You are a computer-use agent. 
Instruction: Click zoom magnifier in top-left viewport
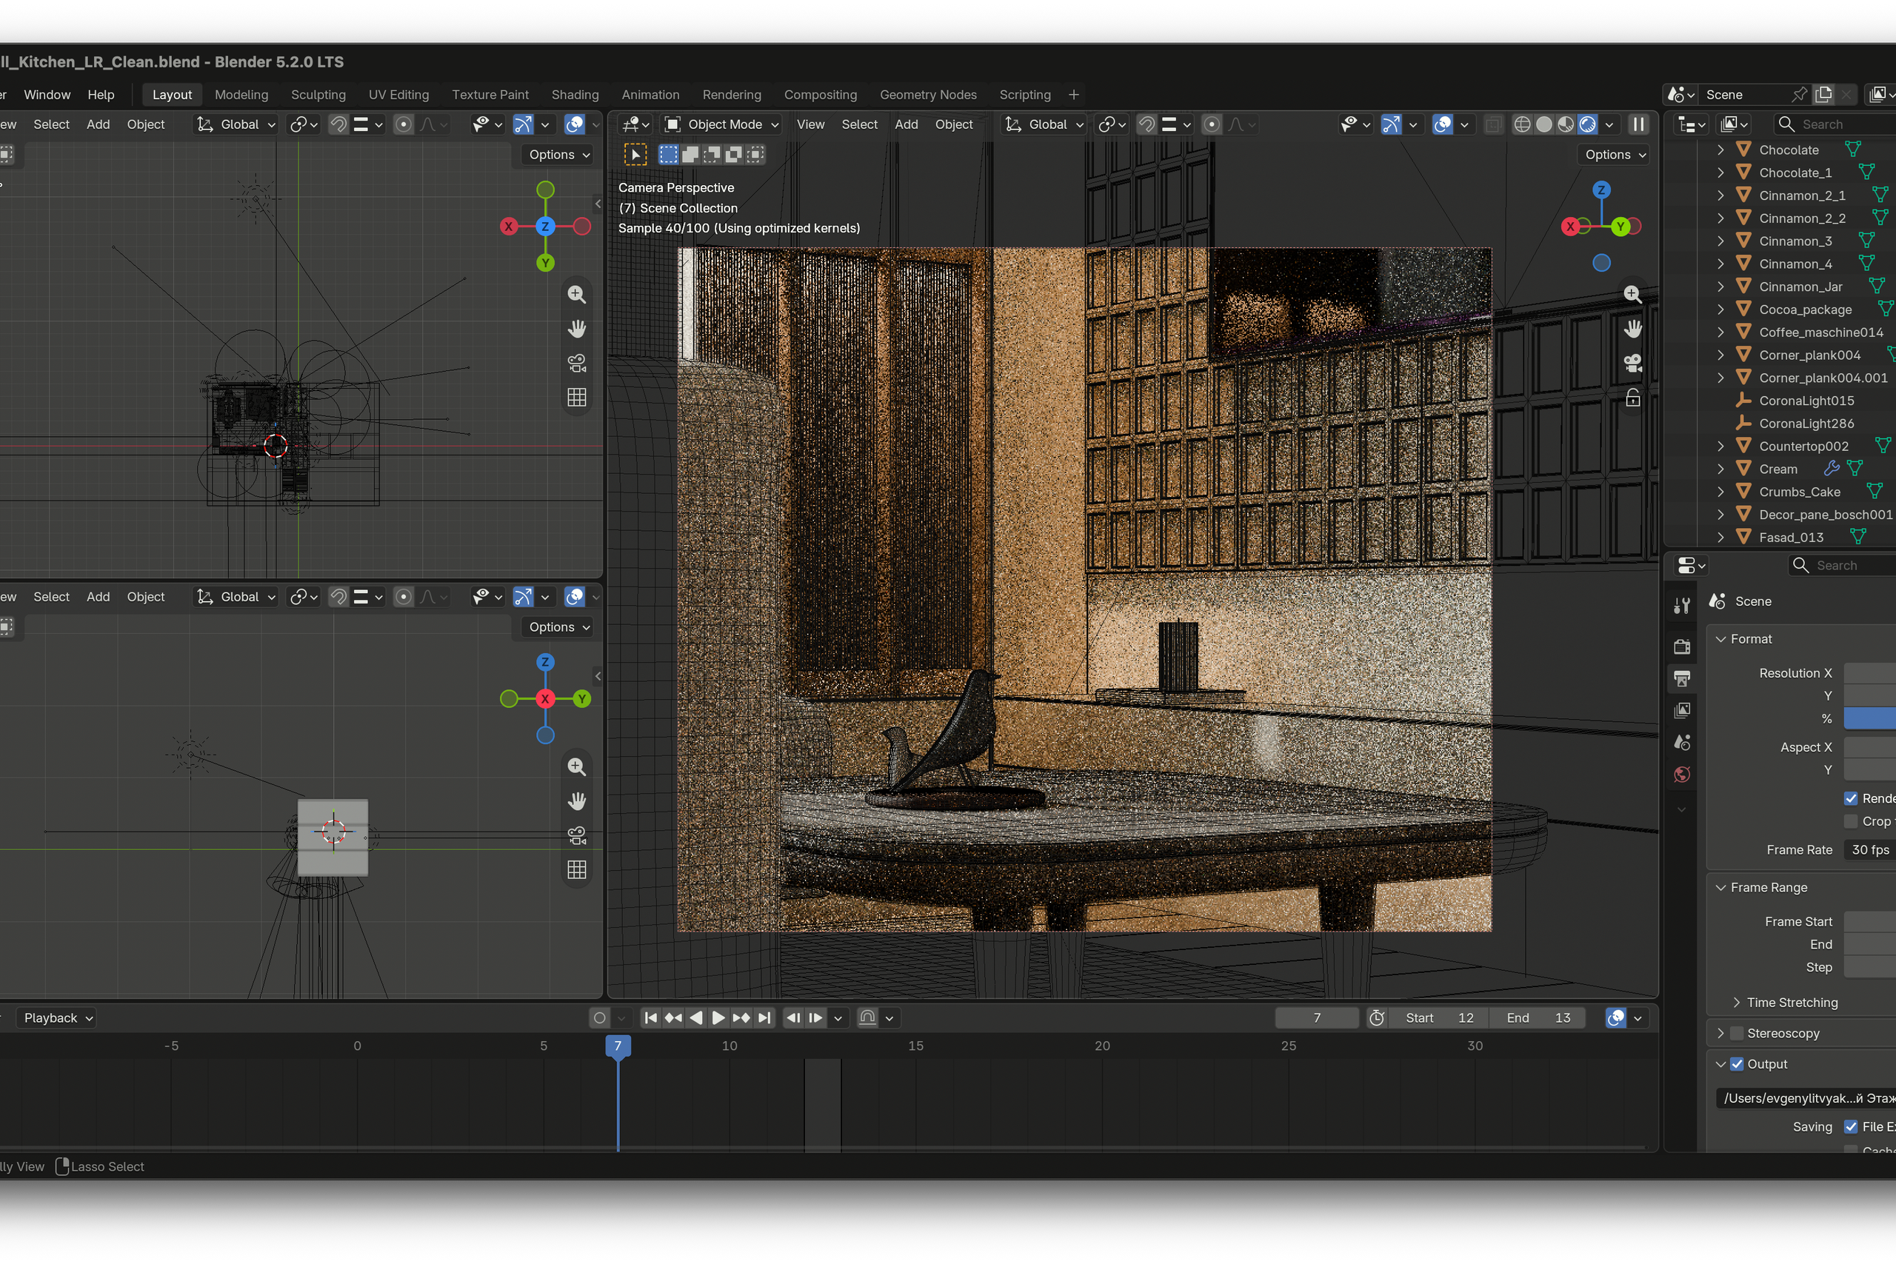point(576,294)
